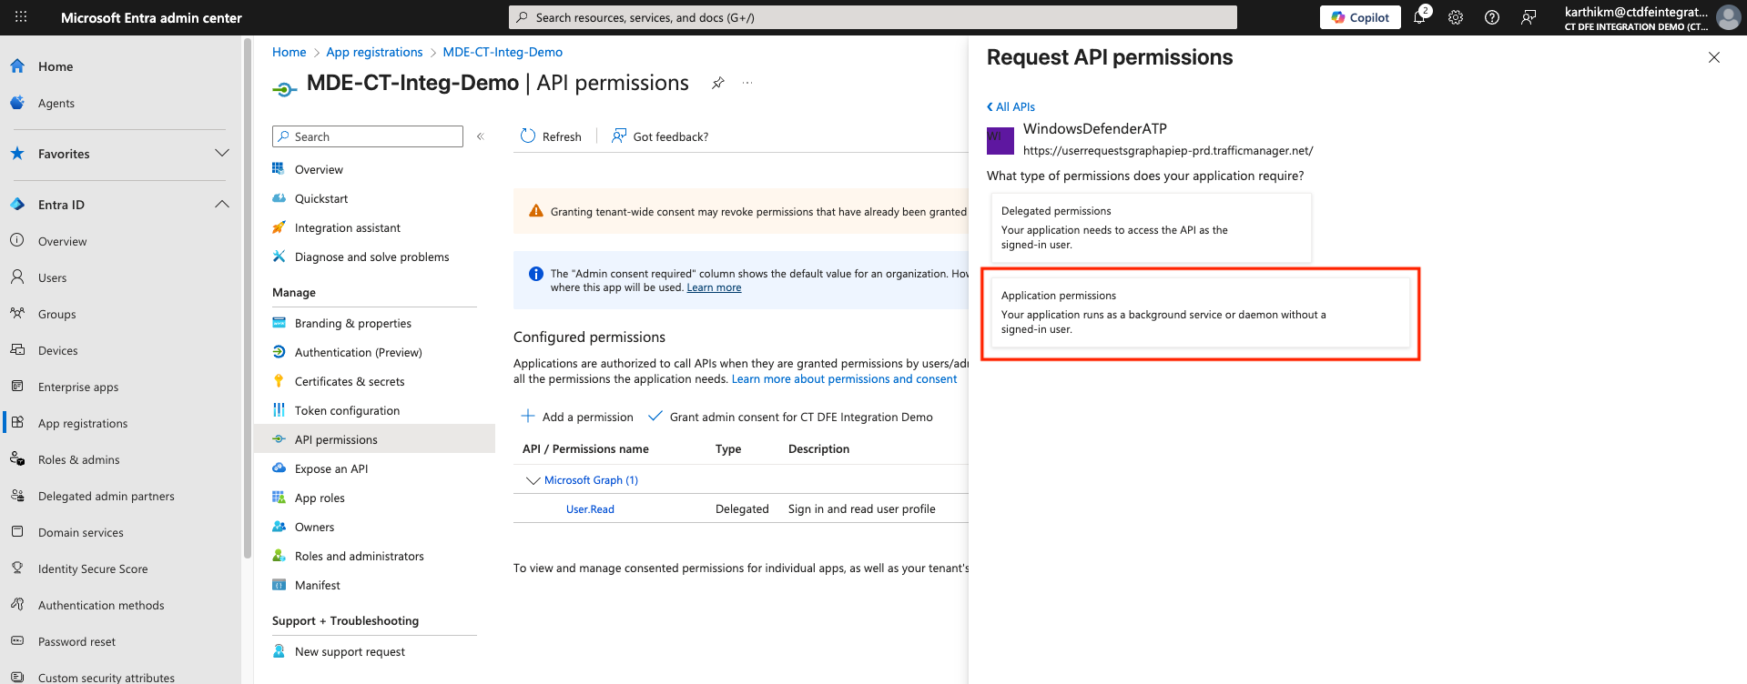Viewport: 1747px width, 684px height.
Task: Click the All APIs back link
Action: coord(1011,106)
